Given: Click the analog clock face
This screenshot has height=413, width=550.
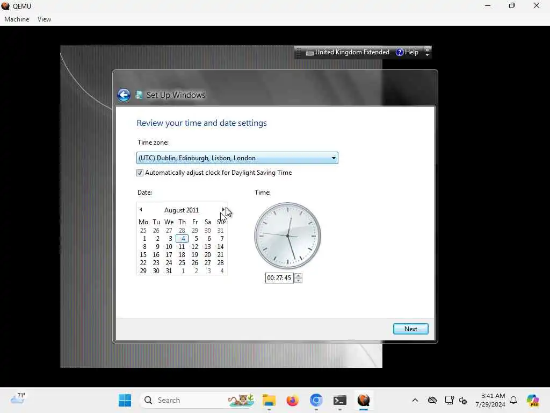Looking at the screenshot, I should [x=288, y=236].
